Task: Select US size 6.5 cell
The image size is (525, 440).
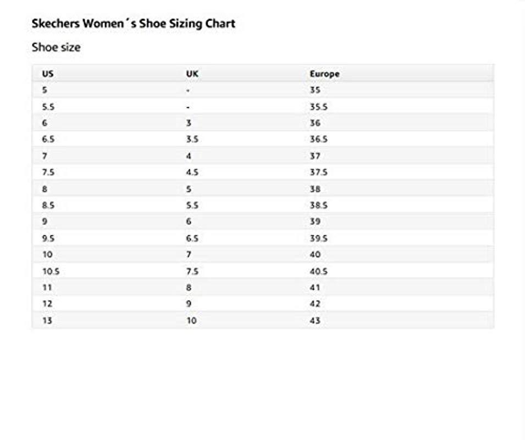Action: (x=48, y=139)
